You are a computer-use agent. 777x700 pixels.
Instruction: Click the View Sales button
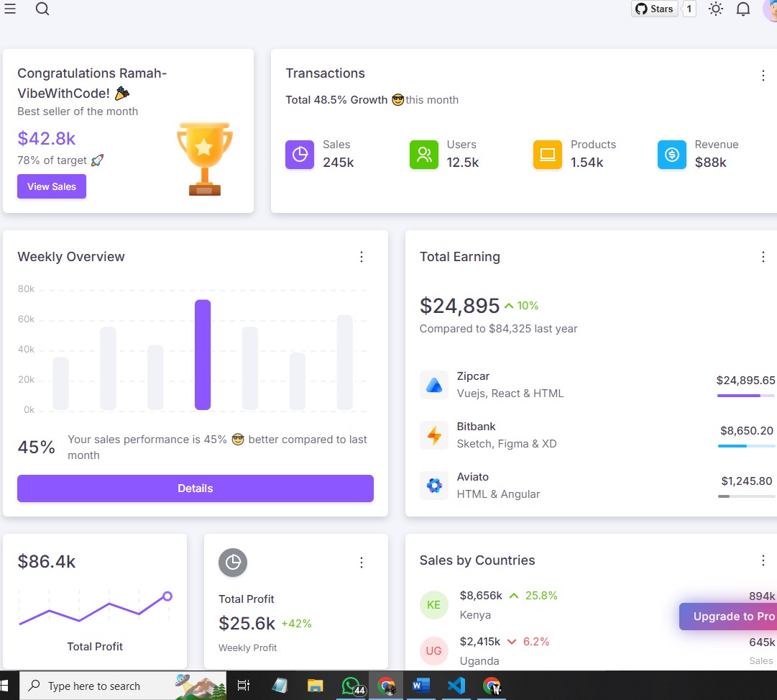point(52,186)
